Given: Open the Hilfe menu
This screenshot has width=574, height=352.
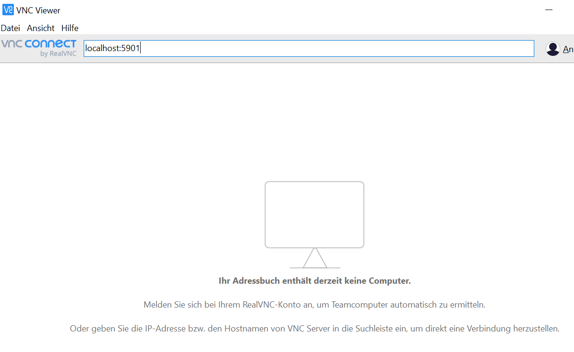Looking at the screenshot, I should 70,28.
